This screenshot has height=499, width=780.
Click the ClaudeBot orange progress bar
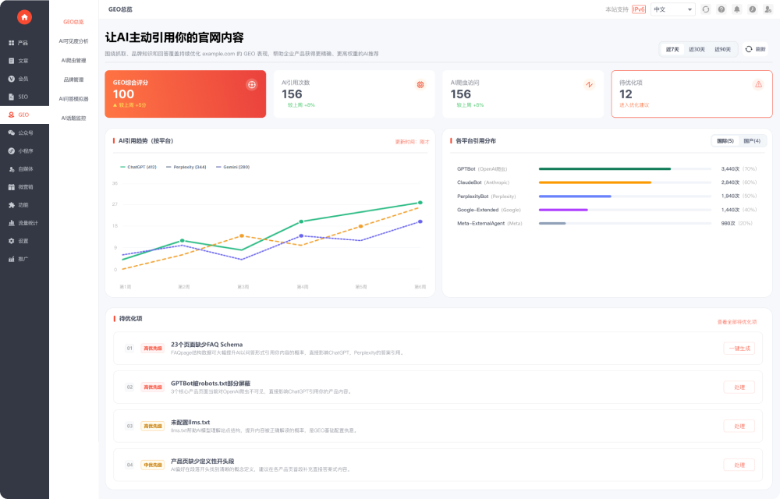click(595, 182)
